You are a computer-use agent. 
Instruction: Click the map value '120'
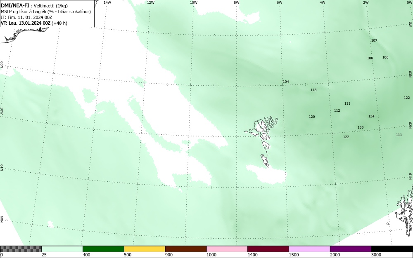[312, 117]
